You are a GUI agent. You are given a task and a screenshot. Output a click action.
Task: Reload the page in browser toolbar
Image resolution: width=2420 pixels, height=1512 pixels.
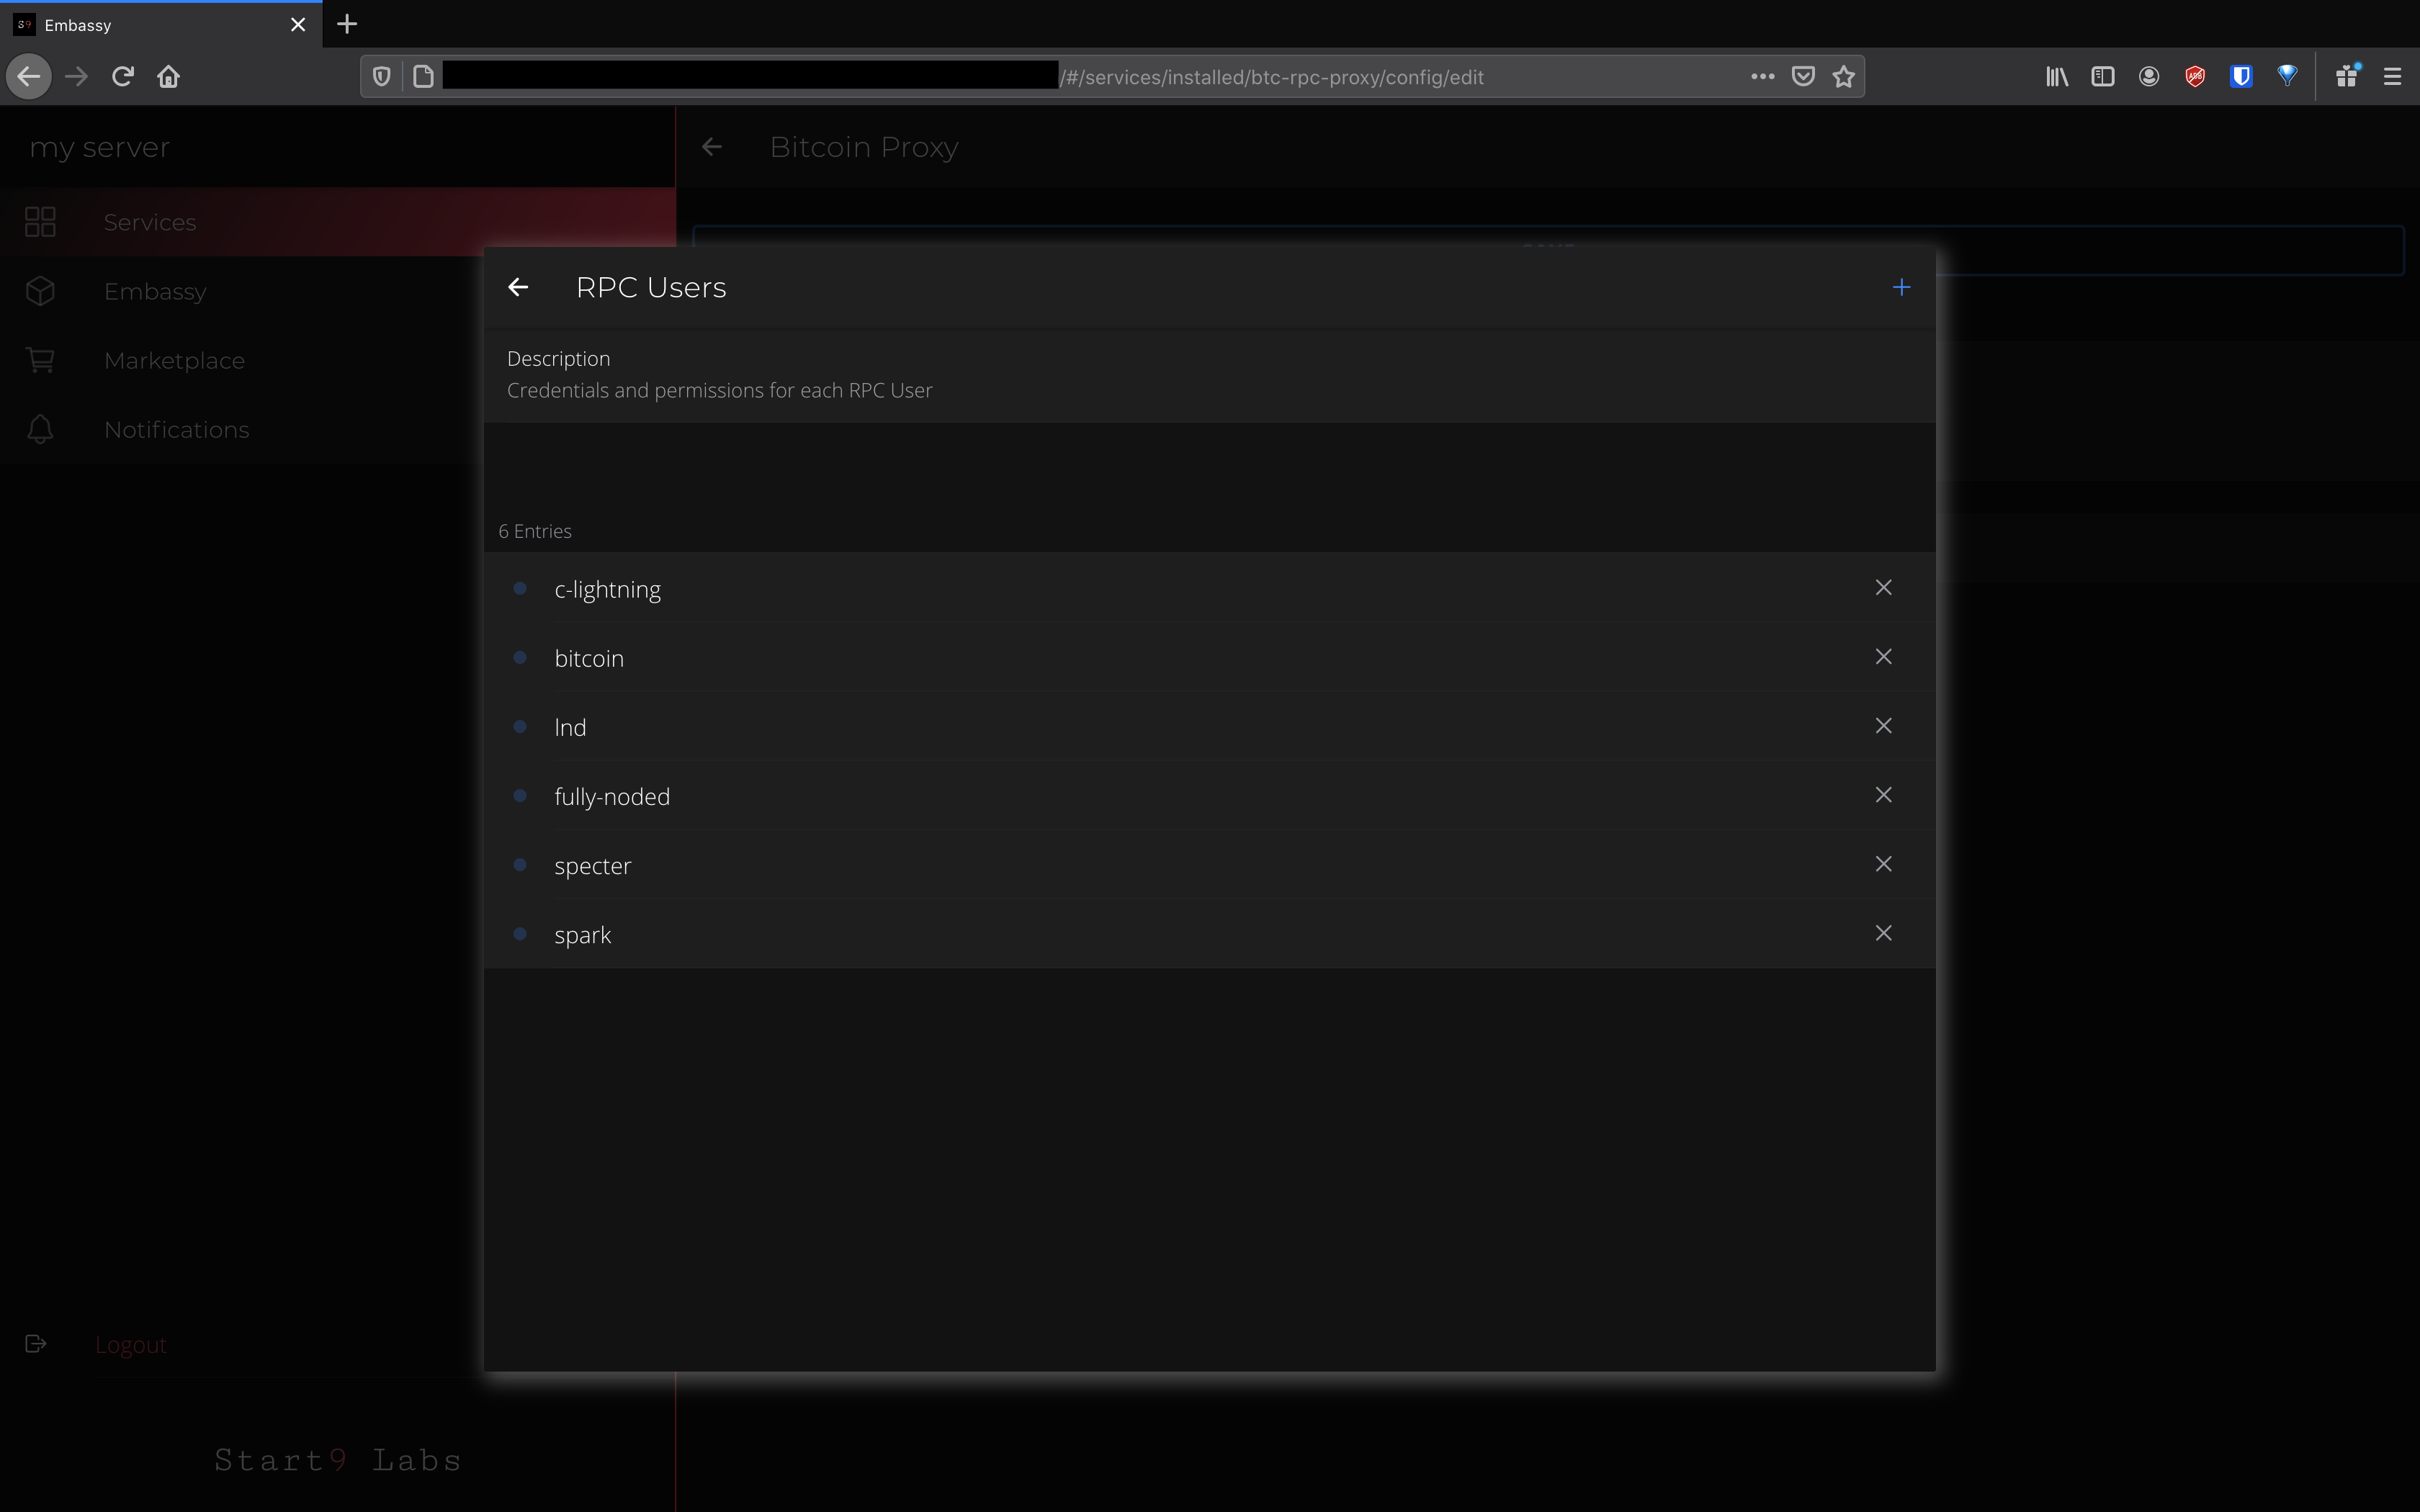123,77
